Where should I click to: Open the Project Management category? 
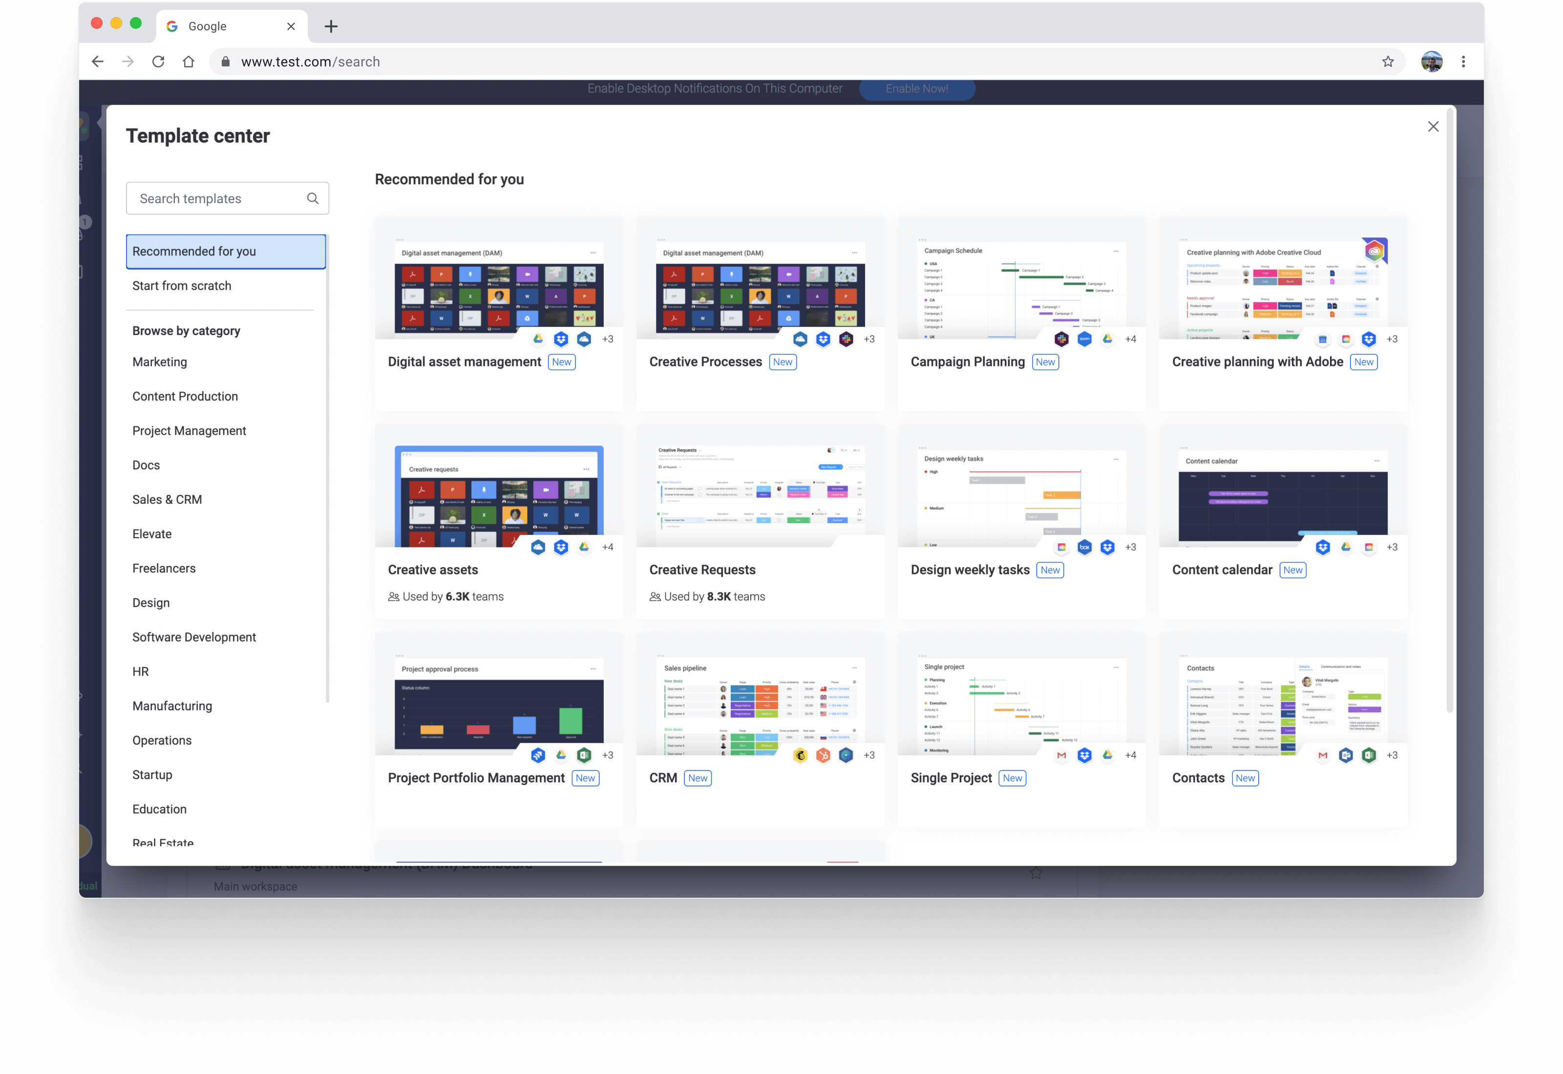[189, 430]
